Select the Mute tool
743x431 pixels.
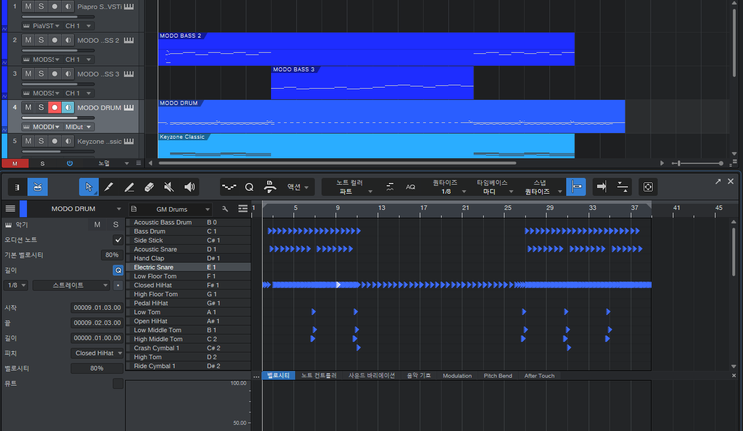tap(169, 187)
